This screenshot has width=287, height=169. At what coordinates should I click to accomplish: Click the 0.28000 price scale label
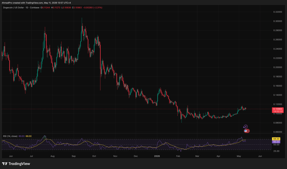pos(278,30)
